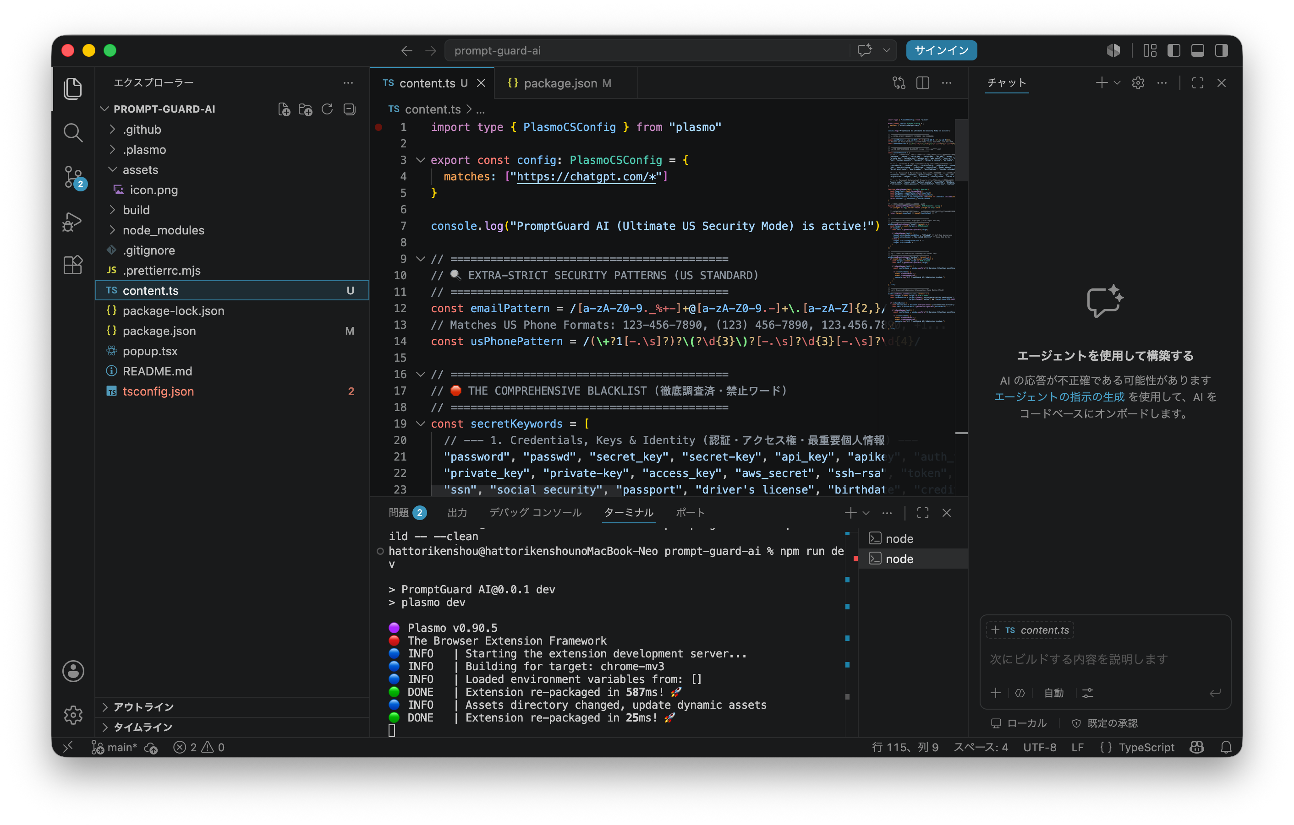This screenshot has width=1294, height=825.
Task: Collapse all folders in explorer
Action: 349,109
